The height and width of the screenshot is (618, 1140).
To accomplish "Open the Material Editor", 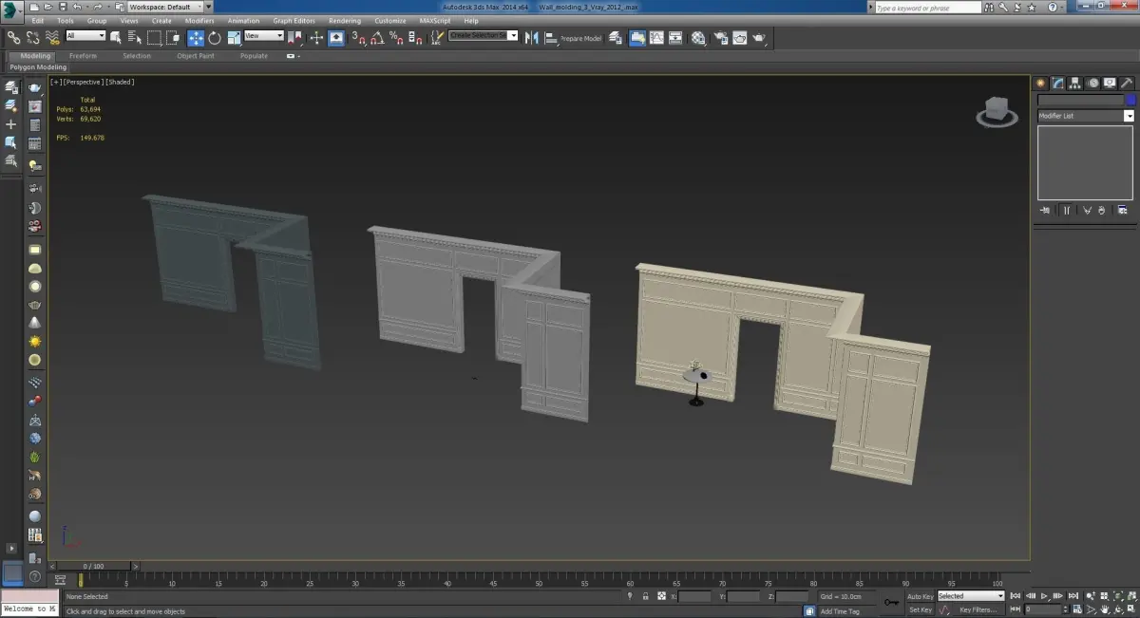I will [x=698, y=38].
